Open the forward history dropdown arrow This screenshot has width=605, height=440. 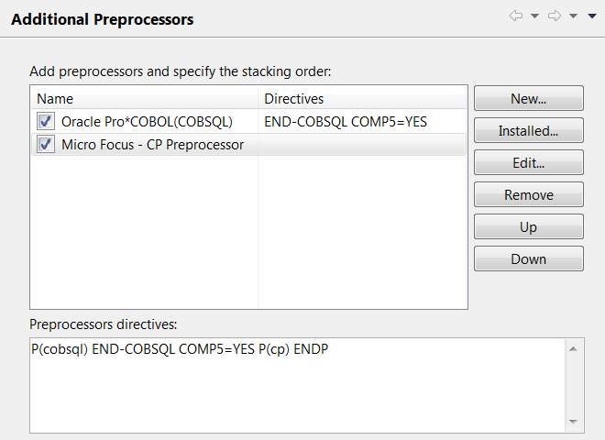[x=573, y=16]
